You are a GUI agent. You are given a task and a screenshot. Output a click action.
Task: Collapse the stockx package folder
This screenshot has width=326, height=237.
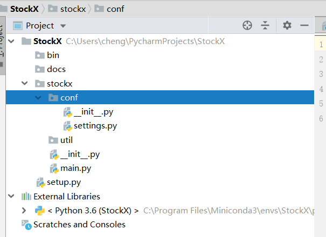[24, 84]
